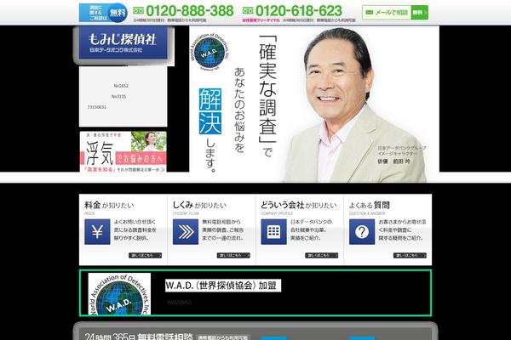
Task: Click details button in どういう会社 card
Action: point(322,255)
